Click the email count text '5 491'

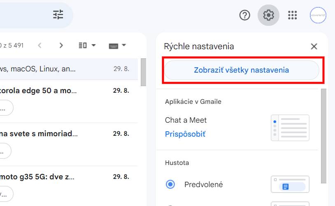click(16, 46)
